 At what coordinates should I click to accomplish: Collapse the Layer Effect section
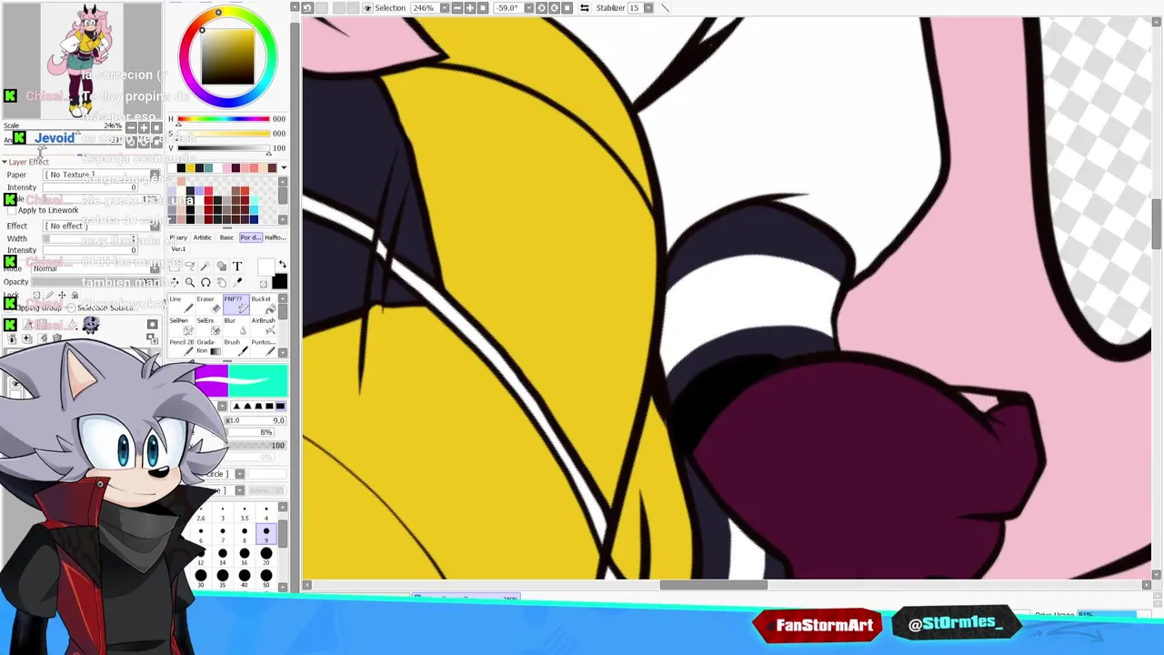point(5,162)
